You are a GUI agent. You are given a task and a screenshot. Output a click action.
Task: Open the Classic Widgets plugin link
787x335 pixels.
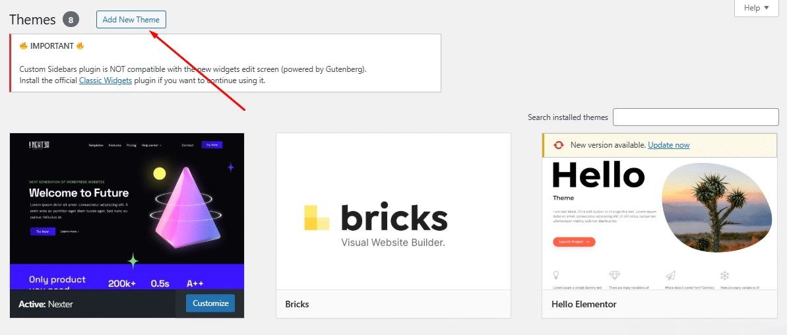pos(106,80)
